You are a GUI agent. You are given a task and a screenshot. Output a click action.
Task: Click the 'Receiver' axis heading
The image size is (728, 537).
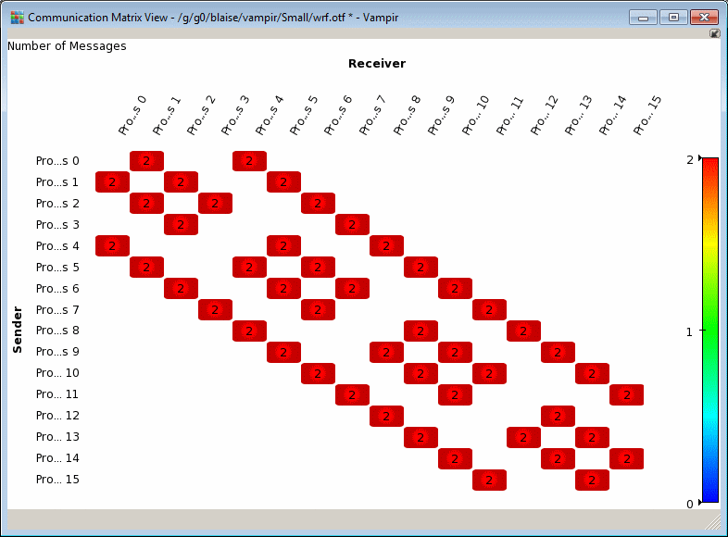377,64
